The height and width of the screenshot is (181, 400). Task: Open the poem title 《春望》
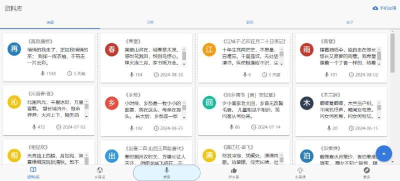point(133,41)
